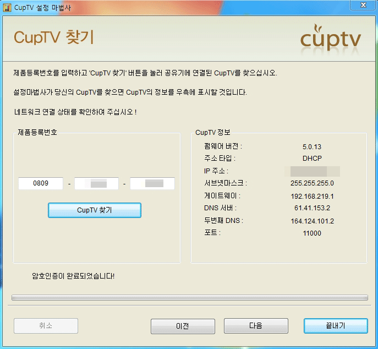Viewport: 378px width, 349px height.
Task: Click the gateway value 192.168.219.1
Action: [312, 197]
